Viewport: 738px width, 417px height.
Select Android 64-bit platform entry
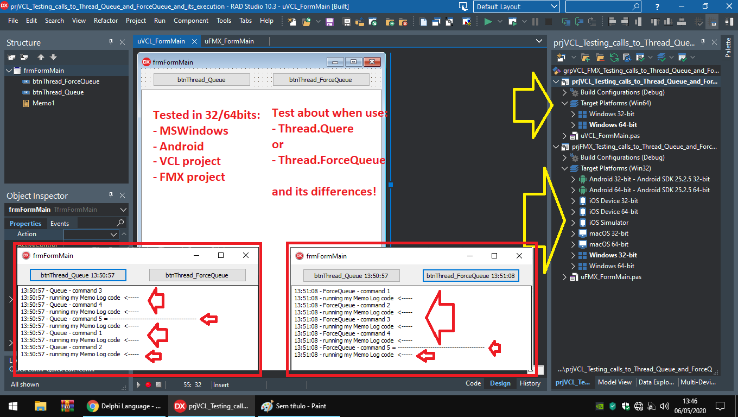(x=649, y=190)
